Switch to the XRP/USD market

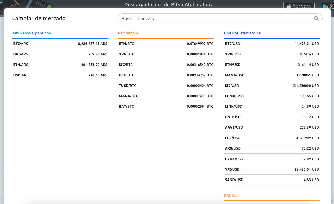(272, 54)
